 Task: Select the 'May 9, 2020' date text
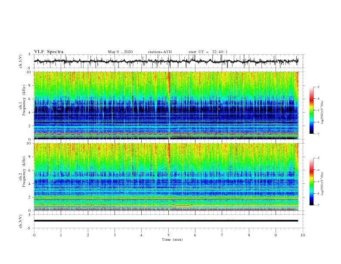[x=120, y=52]
